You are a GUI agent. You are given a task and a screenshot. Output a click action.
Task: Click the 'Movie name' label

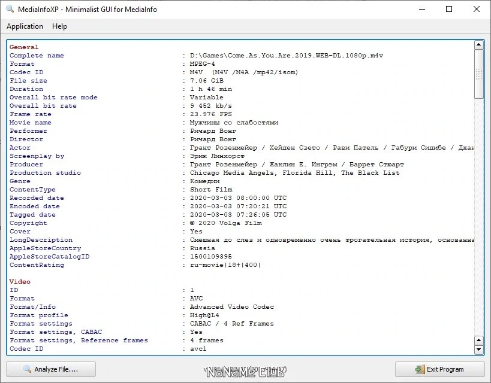coord(31,123)
